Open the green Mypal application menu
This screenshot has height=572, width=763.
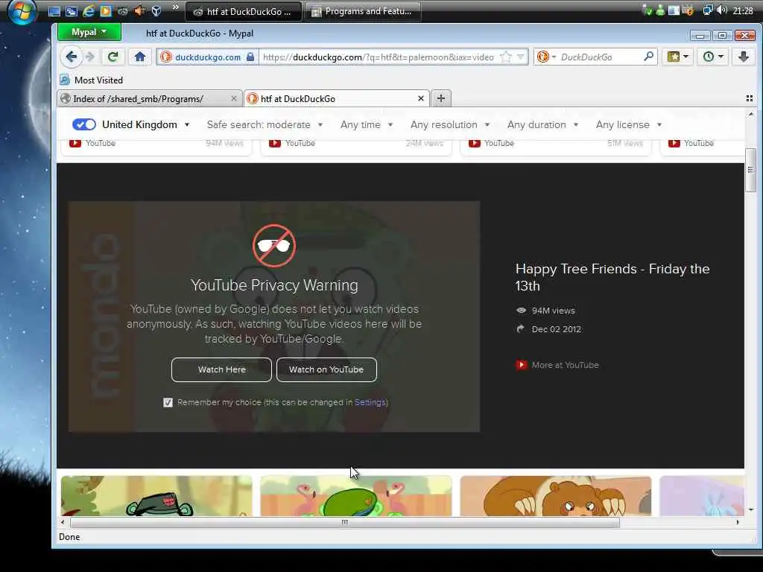[x=89, y=32]
